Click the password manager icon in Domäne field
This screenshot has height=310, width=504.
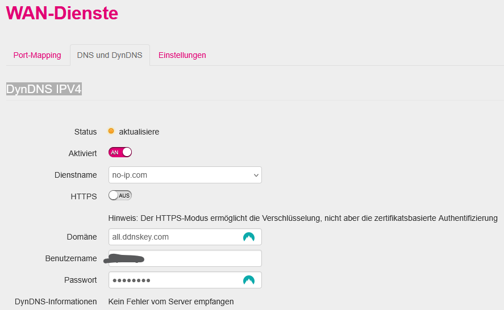pos(249,237)
